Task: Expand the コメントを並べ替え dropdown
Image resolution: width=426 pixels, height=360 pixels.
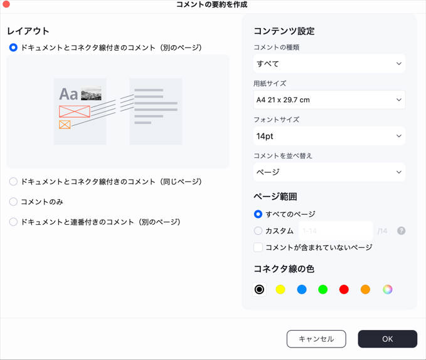Action: coord(329,172)
